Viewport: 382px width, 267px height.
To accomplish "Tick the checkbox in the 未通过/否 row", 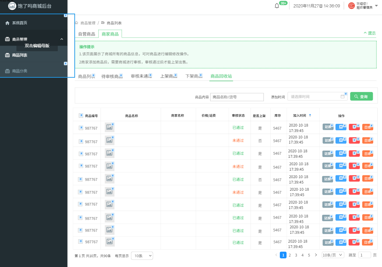I will coord(81,141).
